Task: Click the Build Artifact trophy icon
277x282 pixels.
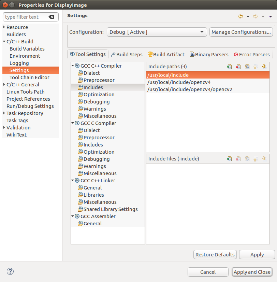Action: 150,54
